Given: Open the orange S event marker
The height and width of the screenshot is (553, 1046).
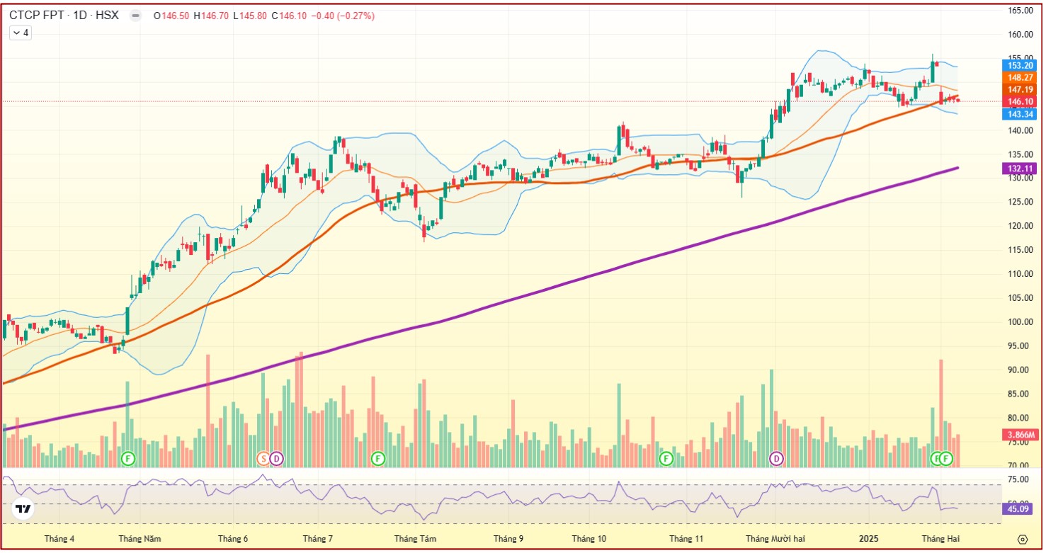Looking at the screenshot, I should click(x=263, y=459).
